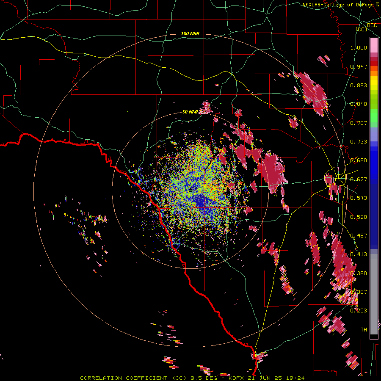The image size is (381, 381).
Task: Pick the lavender color bar segment
Action: tap(374, 135)
